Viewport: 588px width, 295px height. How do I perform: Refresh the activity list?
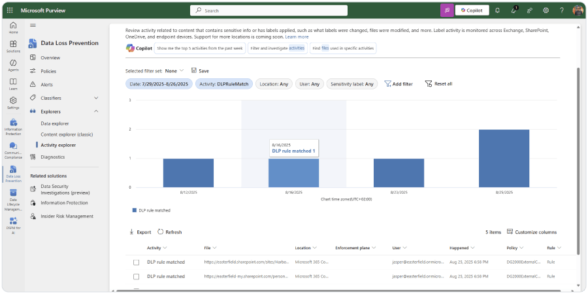(169, 232)
